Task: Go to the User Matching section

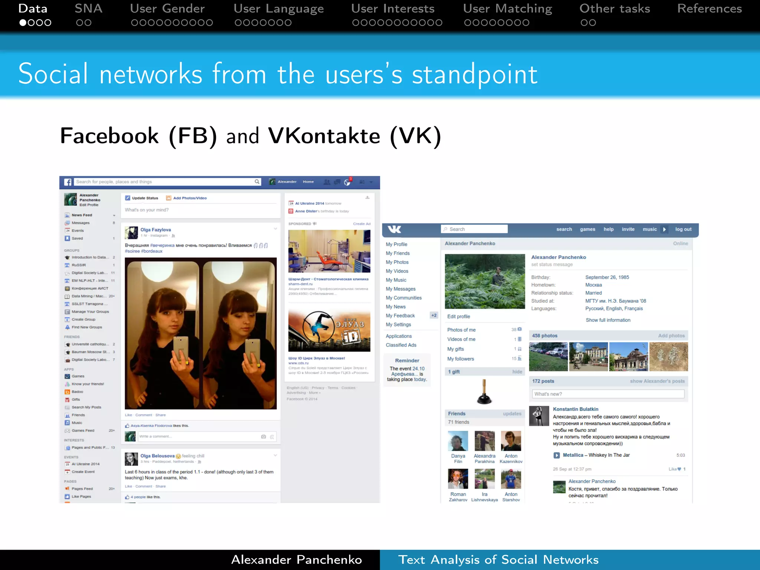Action: (x=508, y=9)
